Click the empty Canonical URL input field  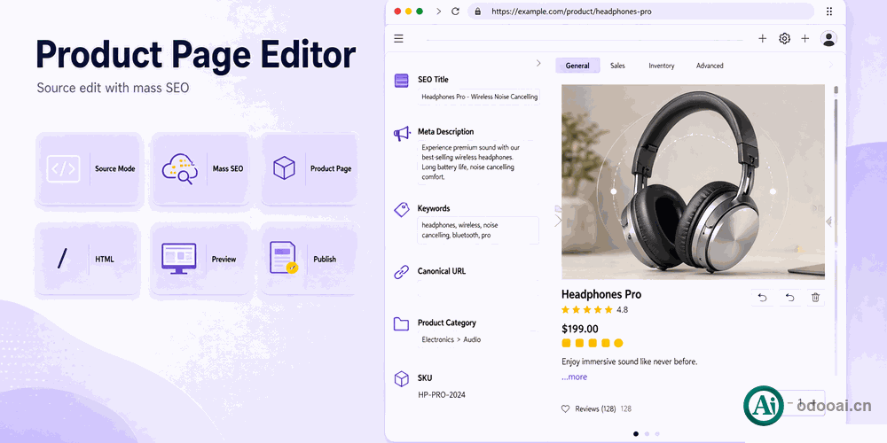pos(478,288)
